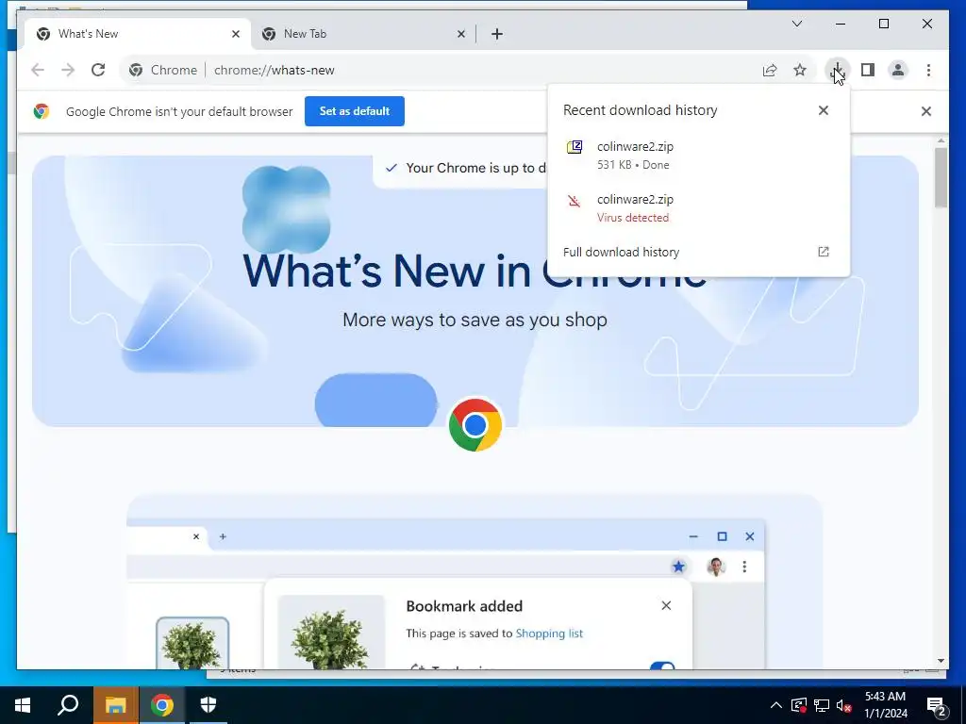Click the page's vertical scrollbar thumb

coord(941,178)
